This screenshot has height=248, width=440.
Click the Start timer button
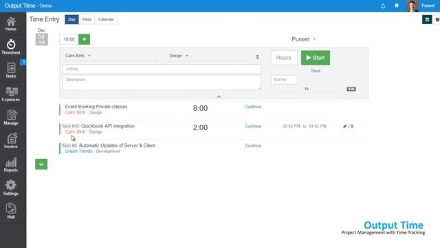point(316,58)
